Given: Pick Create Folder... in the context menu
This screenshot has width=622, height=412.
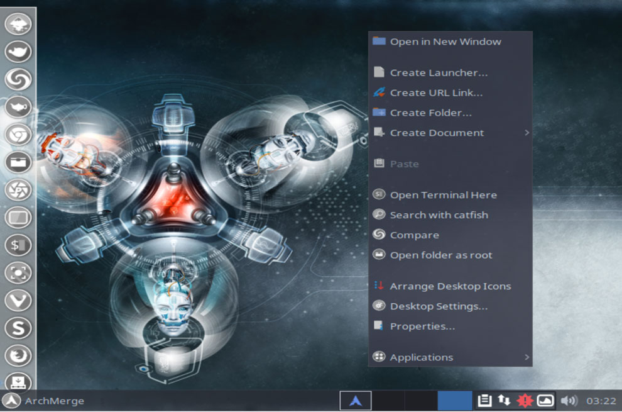Looking at the screenshot, I should (450, 113).
